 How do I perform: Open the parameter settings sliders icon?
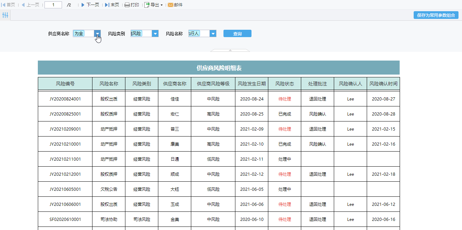tap(5, 15)
